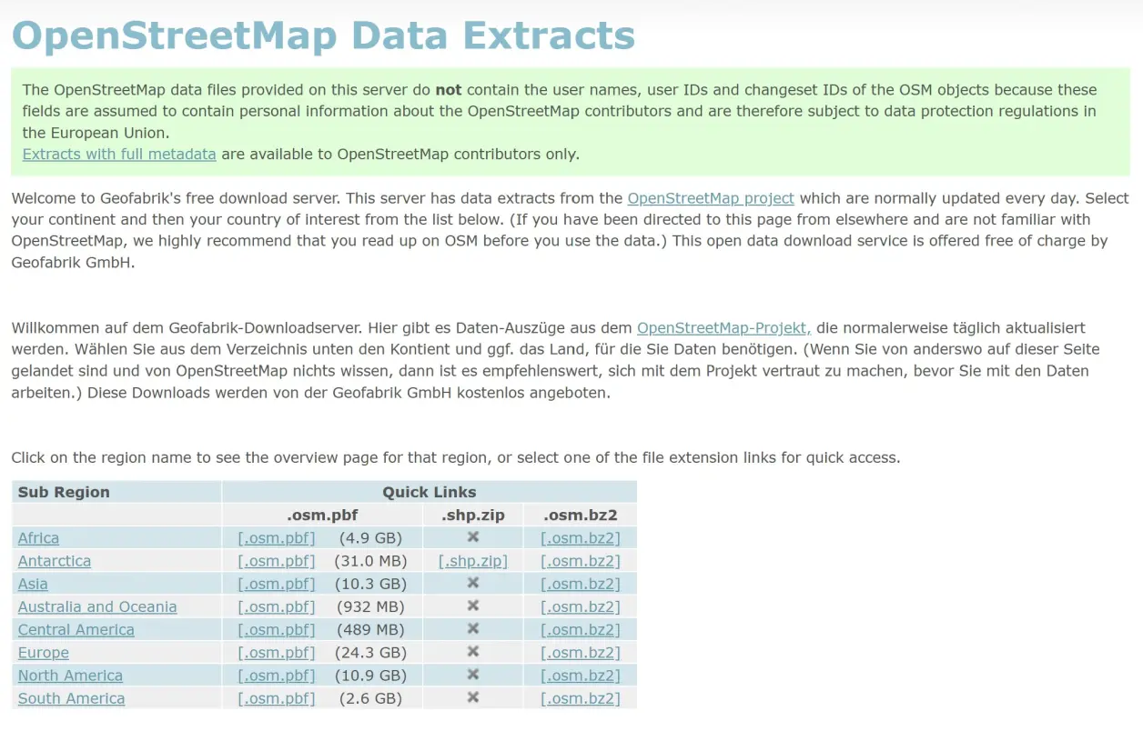Click the X icon in North America row
Screen dimensions: 1143x731
point(473,675)
